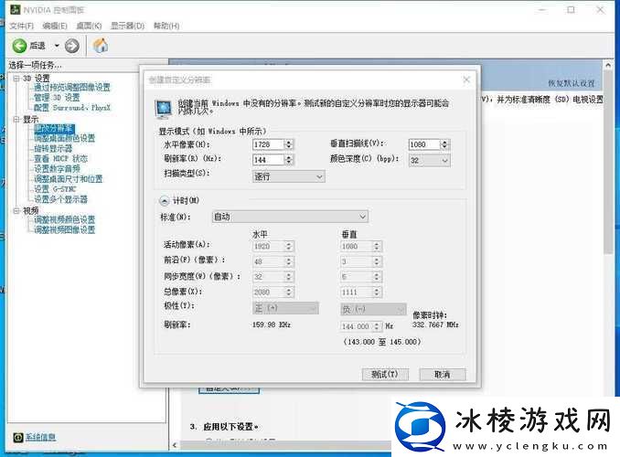Click horizontal 总像素 field showing 2080
Viewport: 620px width, 457px height.
269,292
